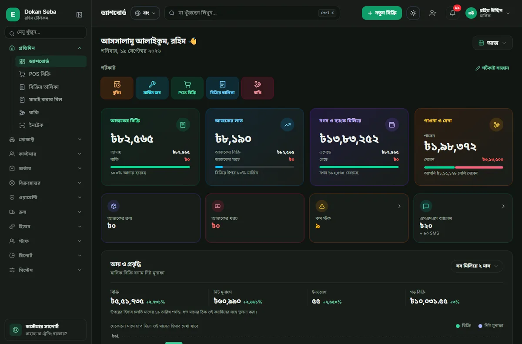This screenshot has width=522, height=344.
Task: Open POS বিক্রি in the sidebar
Action: [51, 74]
